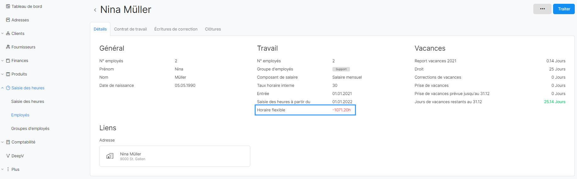
Task: Click the Comptabilité calculator icon
Action: 8,142
